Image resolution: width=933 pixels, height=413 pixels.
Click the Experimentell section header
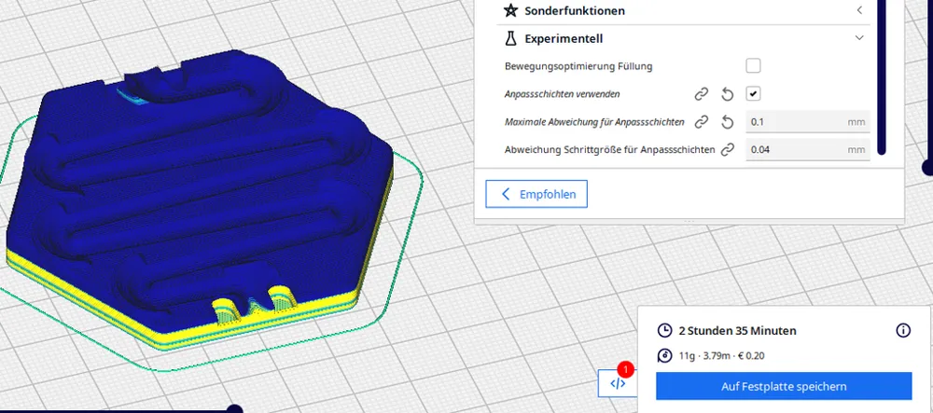click(x=683, y=38)
